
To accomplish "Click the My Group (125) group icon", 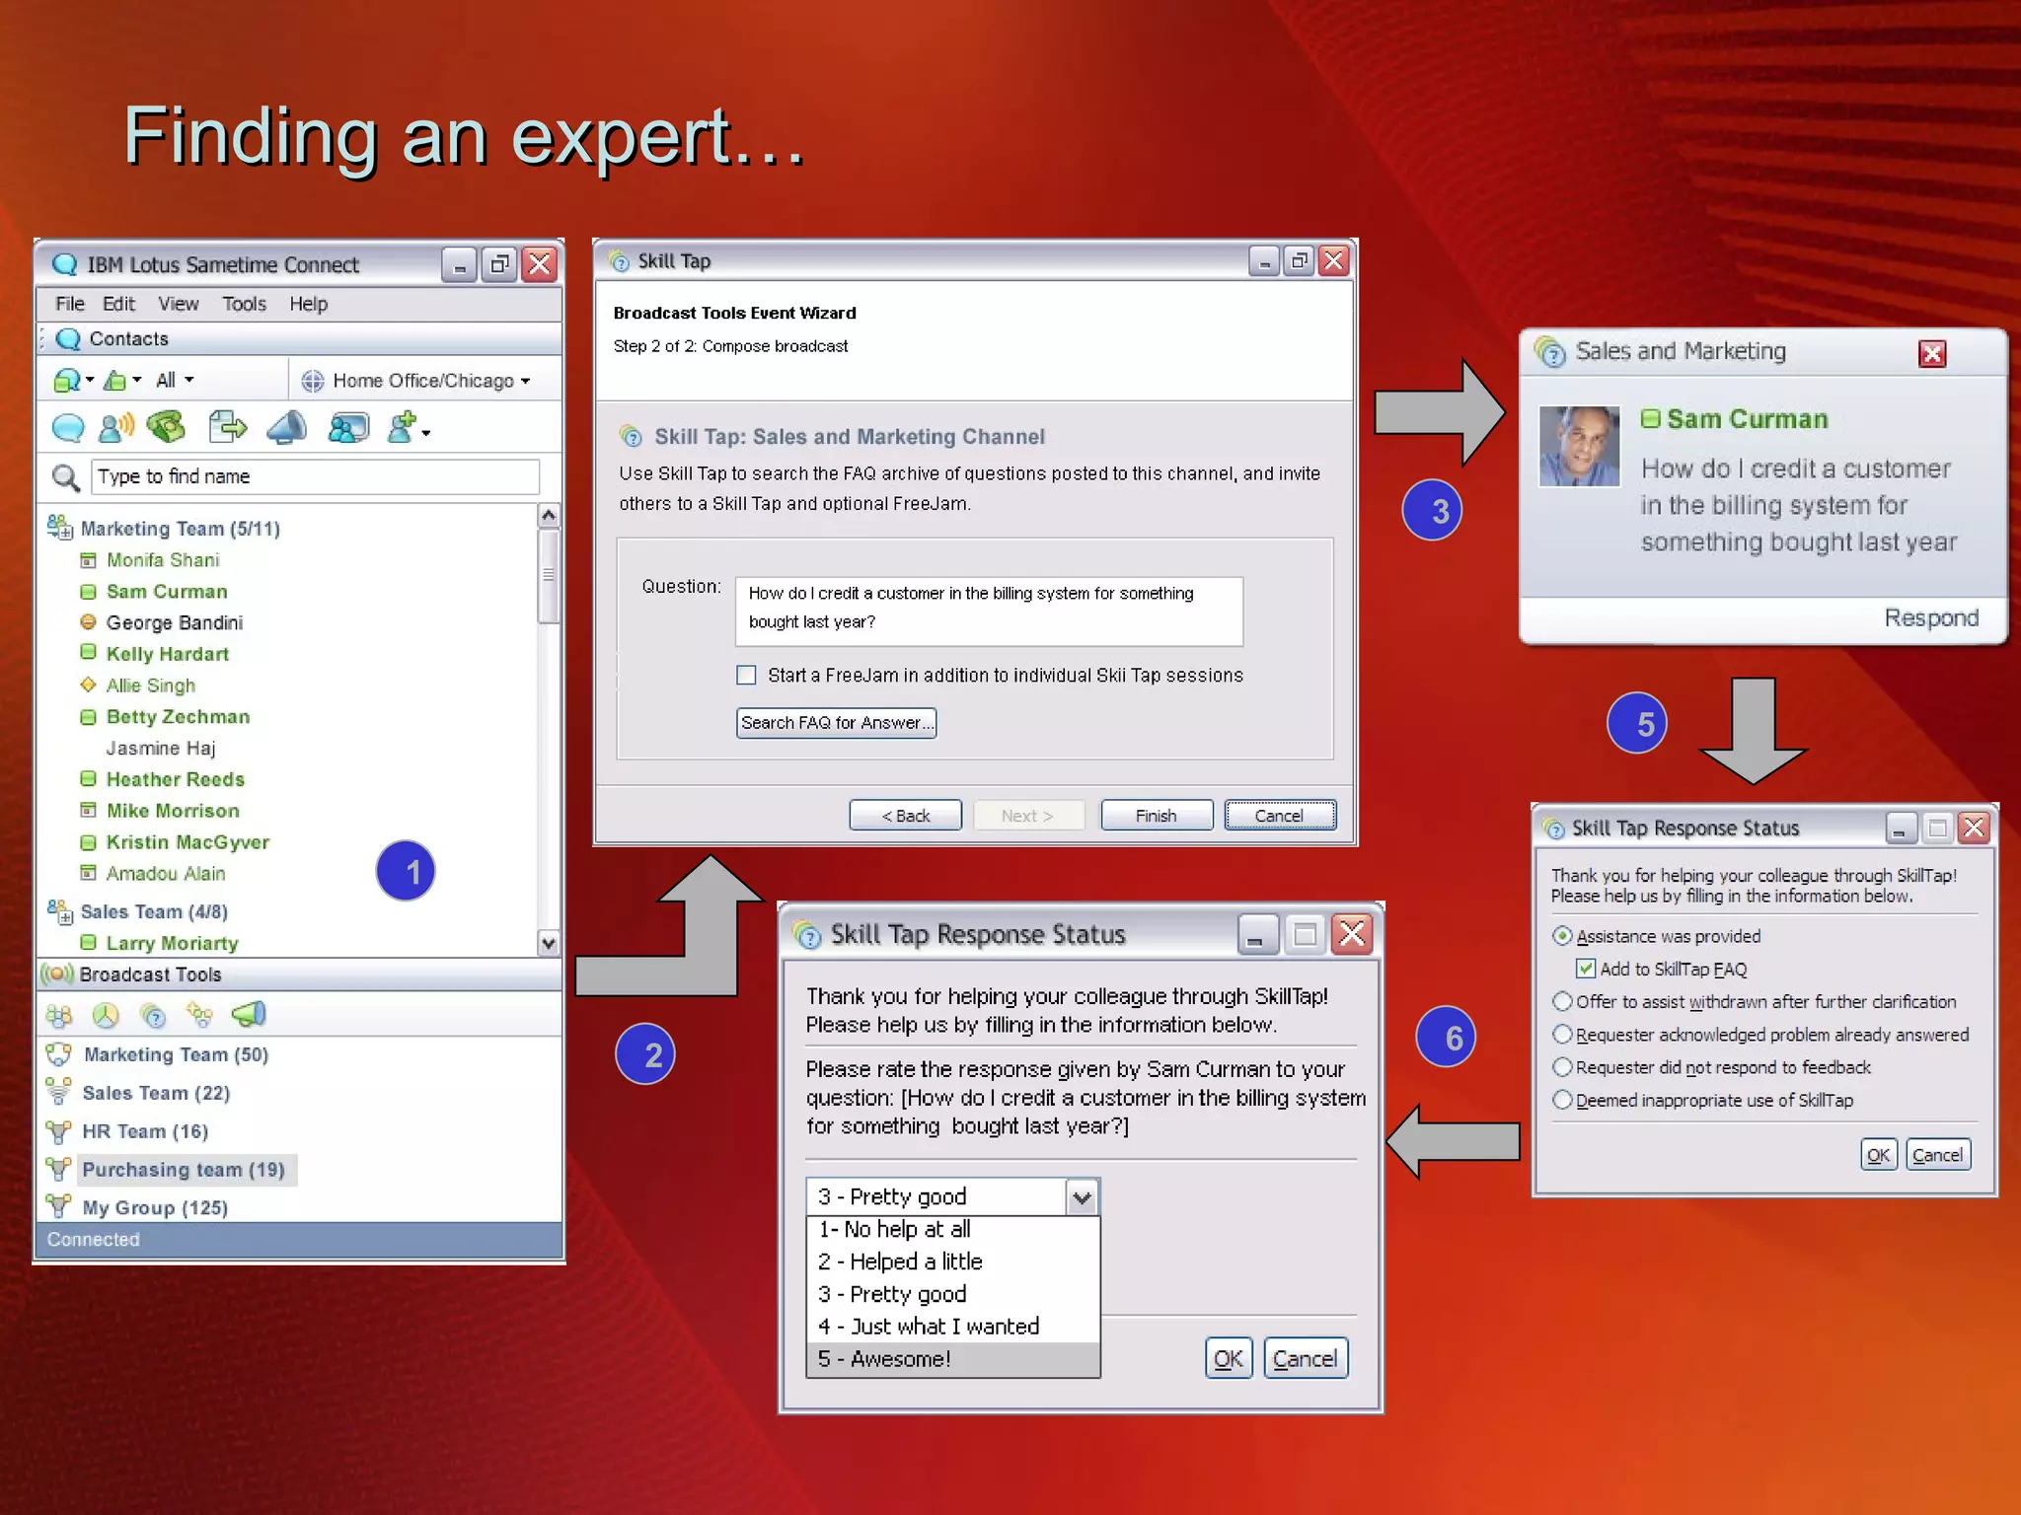I will click(59, 1206).
